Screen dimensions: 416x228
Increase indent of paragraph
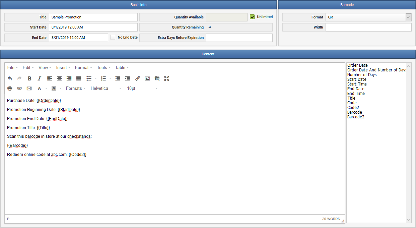[128, 78]
